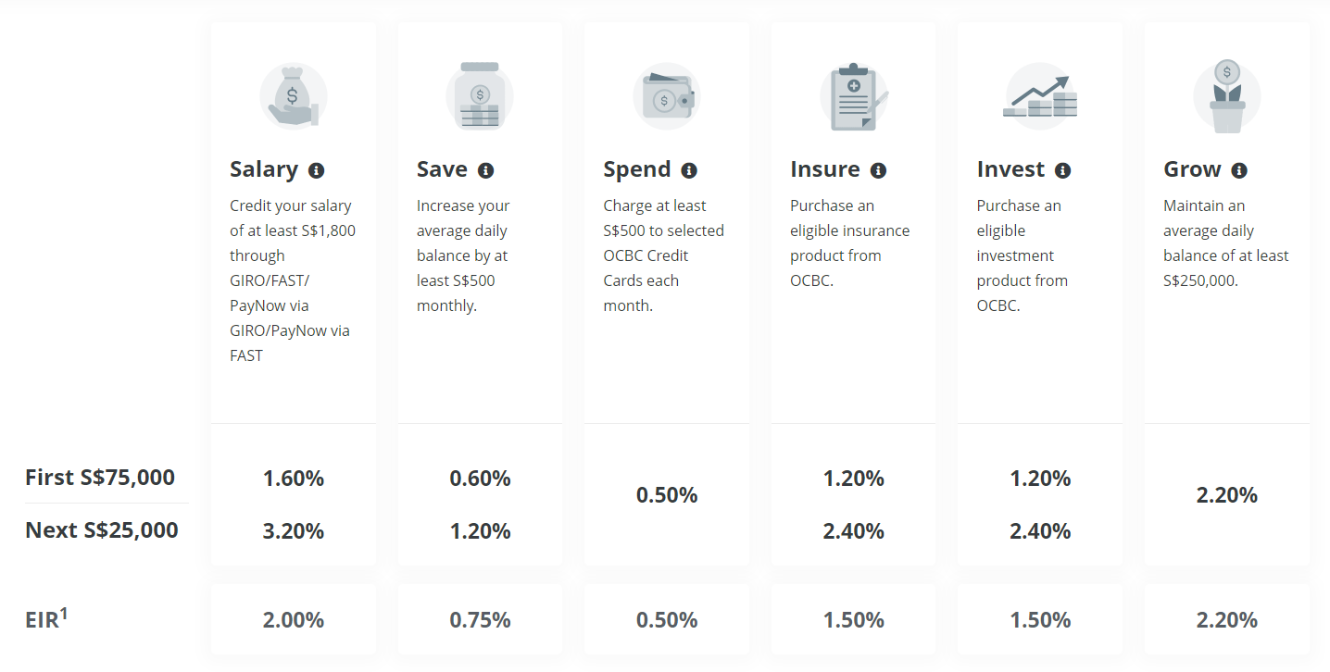Open the Grow info tooltip icon
The width and height of the screenshot is (1330, 672).
click(1239, 170)
